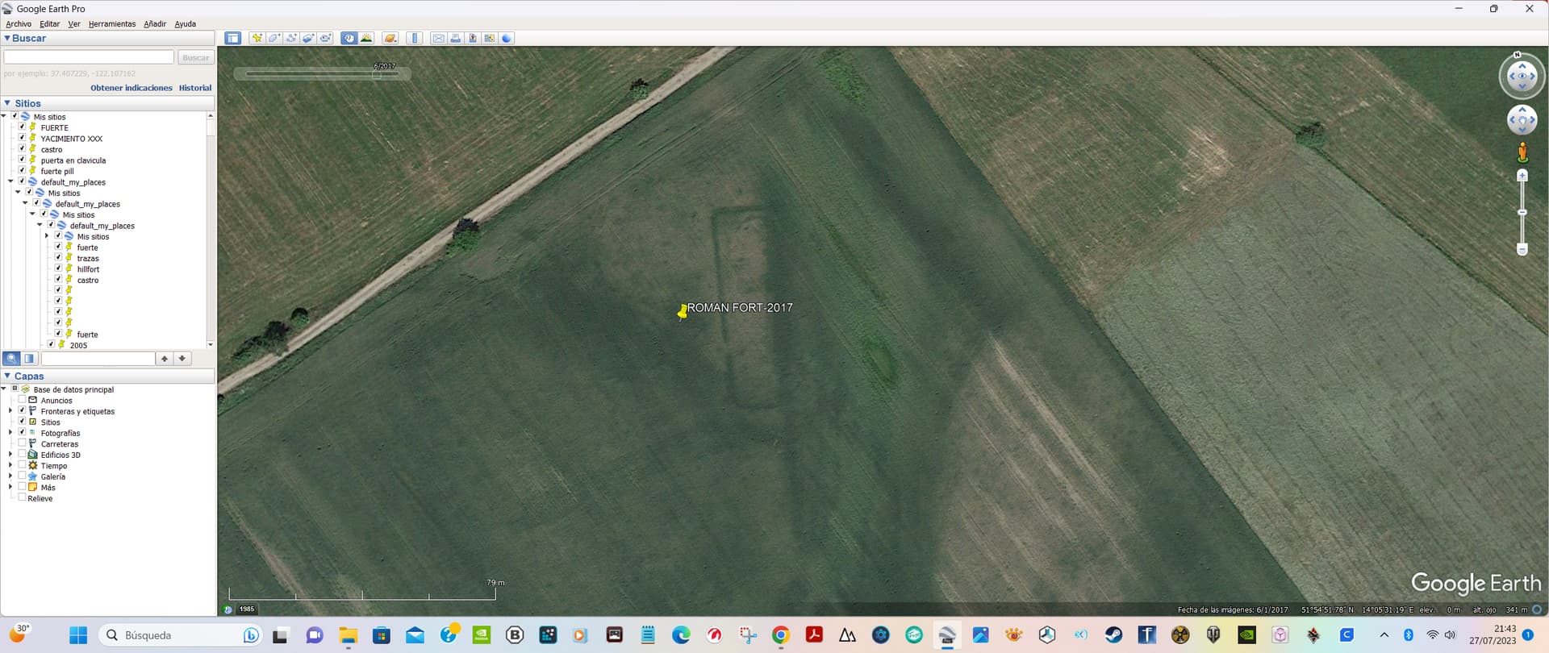
Task: Open the Añadir menu
Action: [x=154, y=24]
